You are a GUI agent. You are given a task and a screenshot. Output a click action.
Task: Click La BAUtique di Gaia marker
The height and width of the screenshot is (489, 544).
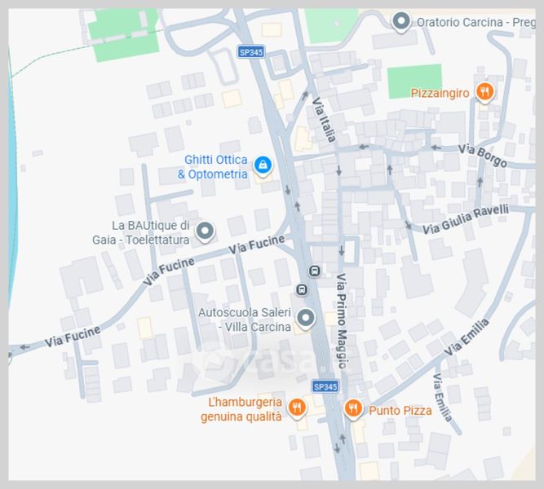(x=205, y=231)
